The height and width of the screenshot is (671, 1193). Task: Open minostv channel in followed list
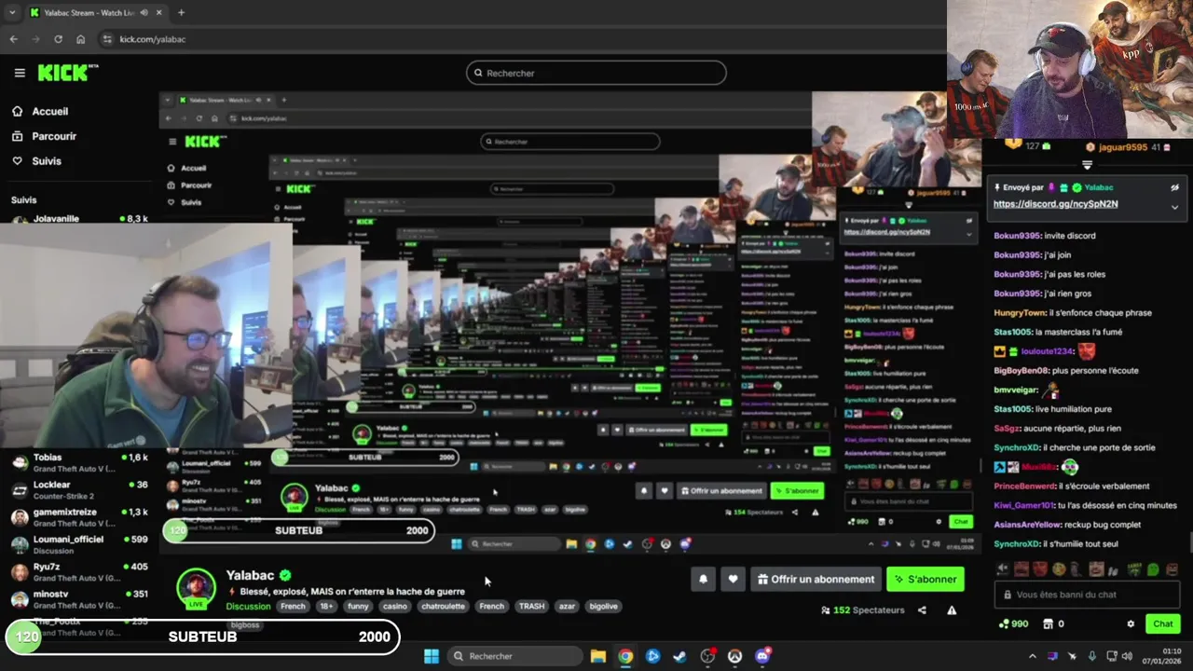click(78, 598)
